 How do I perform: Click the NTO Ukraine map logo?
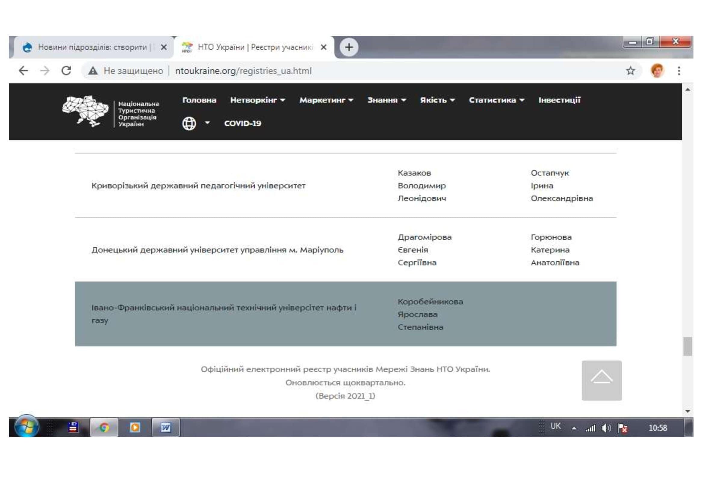tap(85, 111)
